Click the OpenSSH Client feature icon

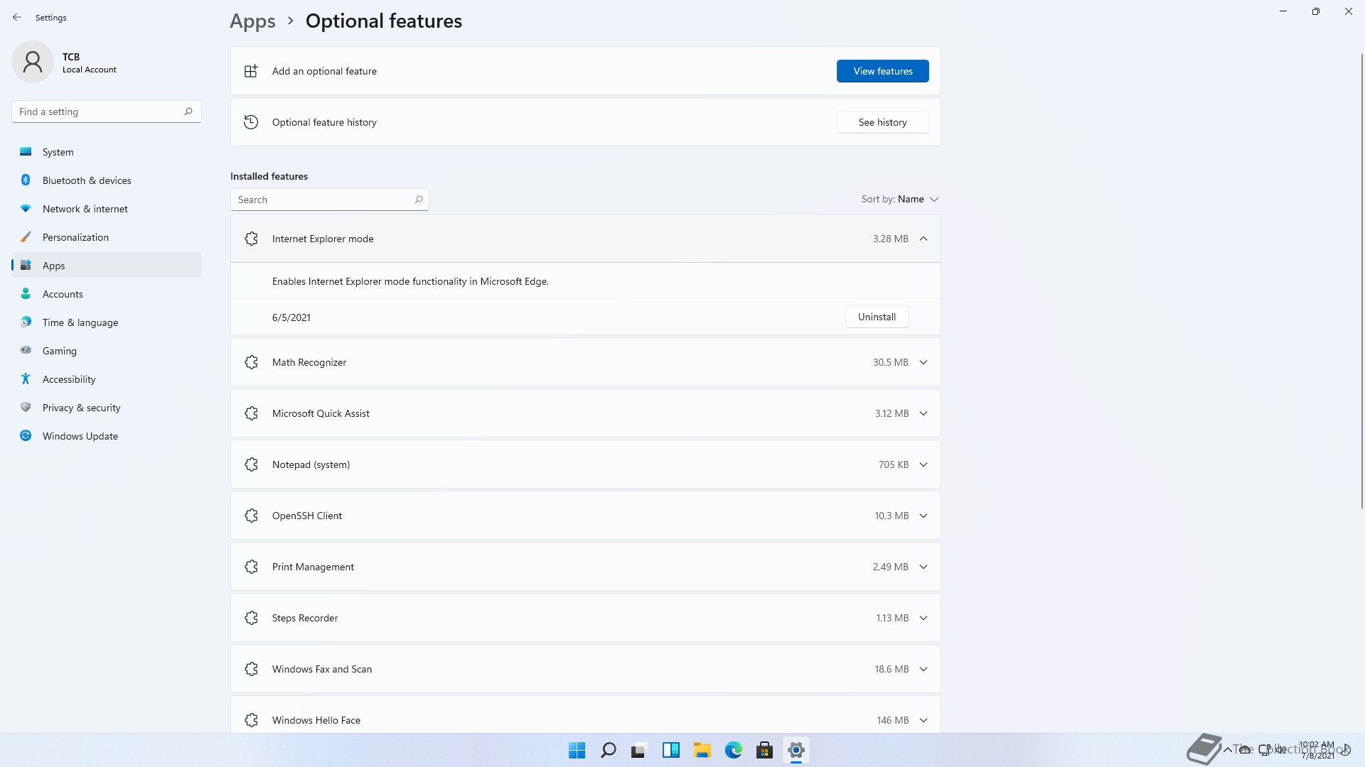[251, 516]
